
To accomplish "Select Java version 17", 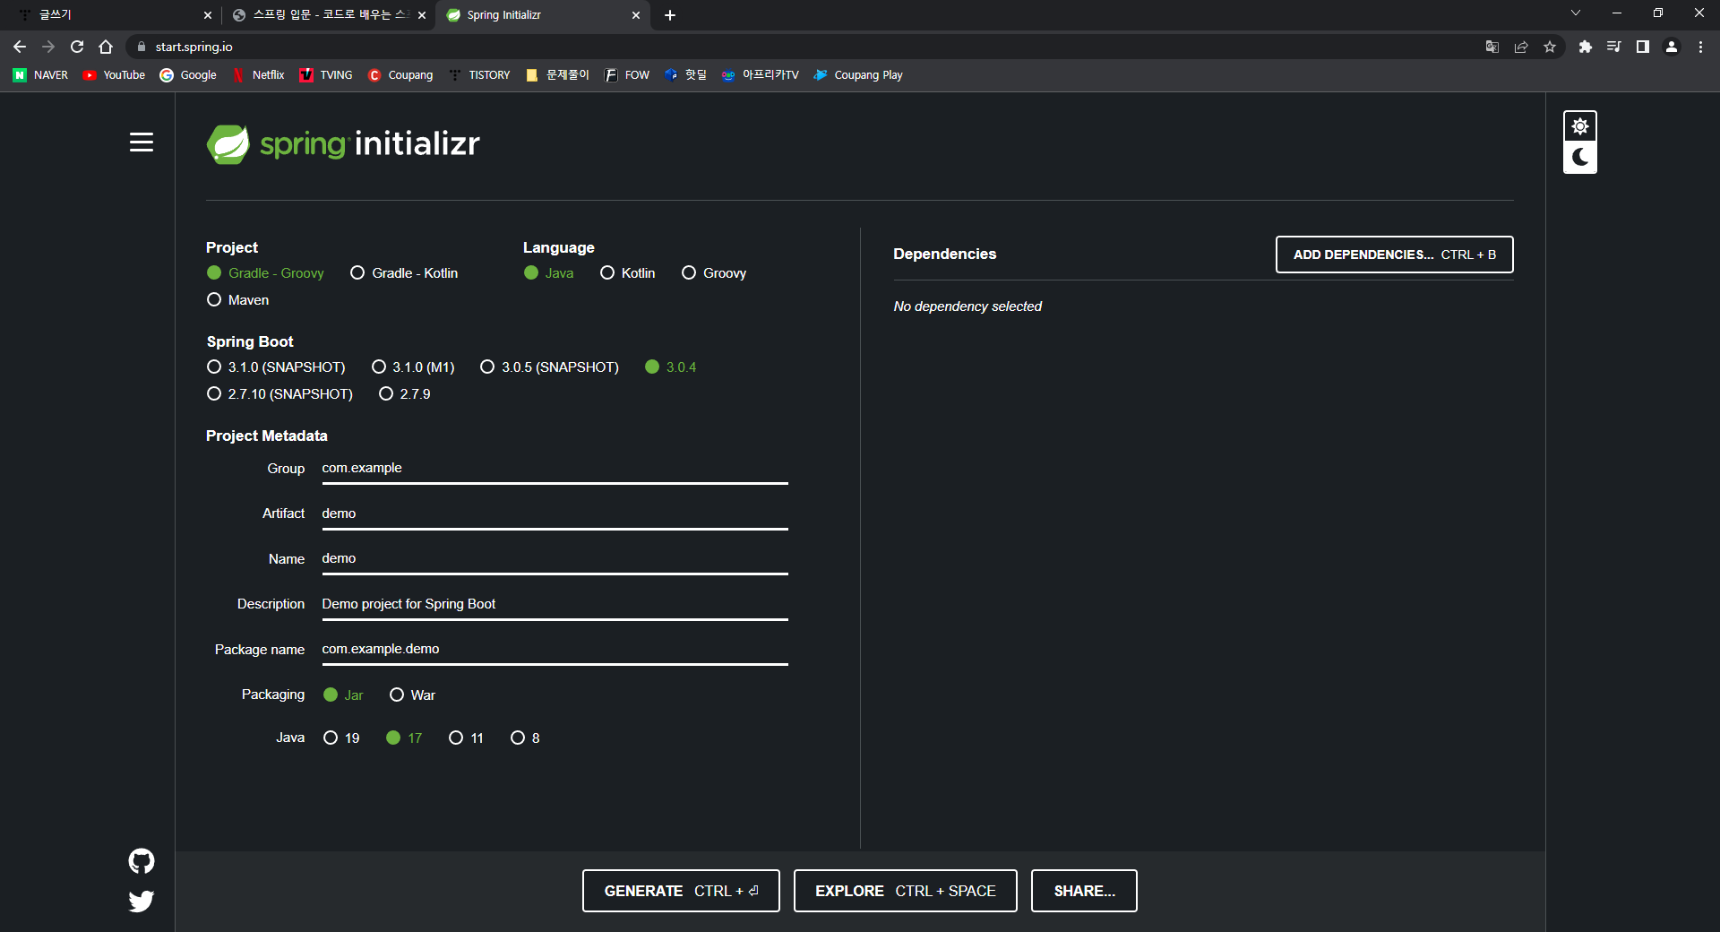I will 404,738.
